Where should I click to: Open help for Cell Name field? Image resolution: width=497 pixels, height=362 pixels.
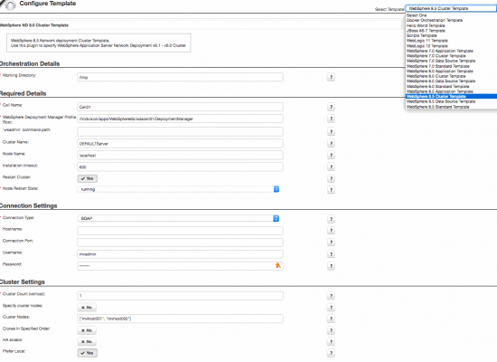pyautogui.click(x=331, y=107)
